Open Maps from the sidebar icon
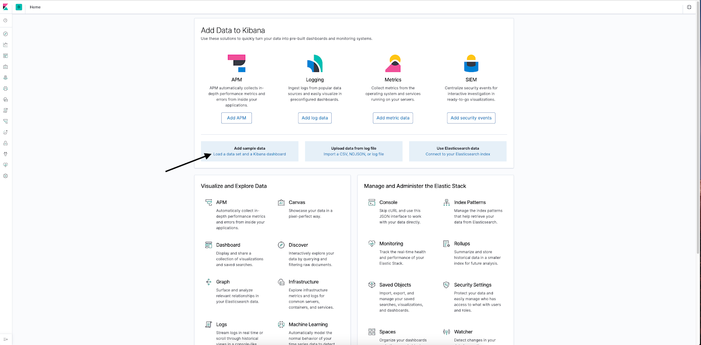The image size is (701, 345). pyautogui.click(x=5, y=77)
